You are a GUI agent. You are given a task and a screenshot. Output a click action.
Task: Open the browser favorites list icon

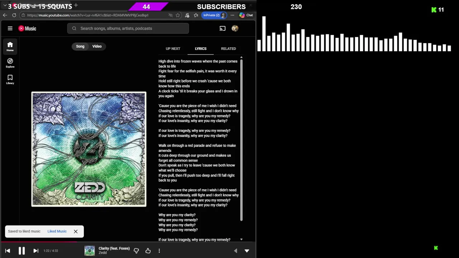tap(196, 15)
